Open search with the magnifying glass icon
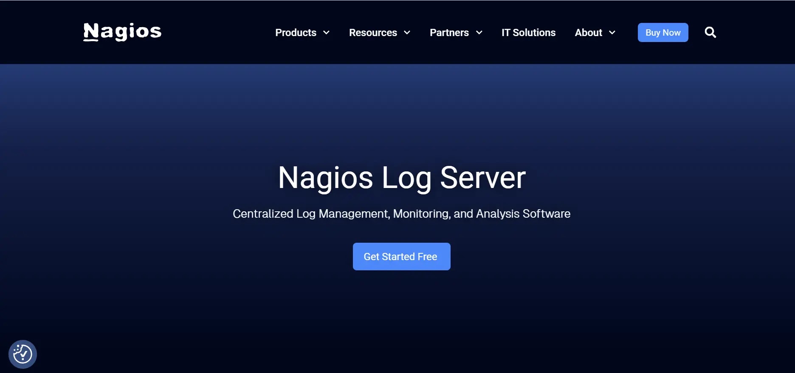 click(x=710, y=32)
